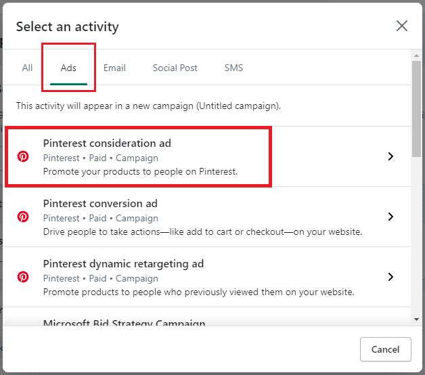
Task: Switch to the Email tab
Action: click(x=114, y=68)
